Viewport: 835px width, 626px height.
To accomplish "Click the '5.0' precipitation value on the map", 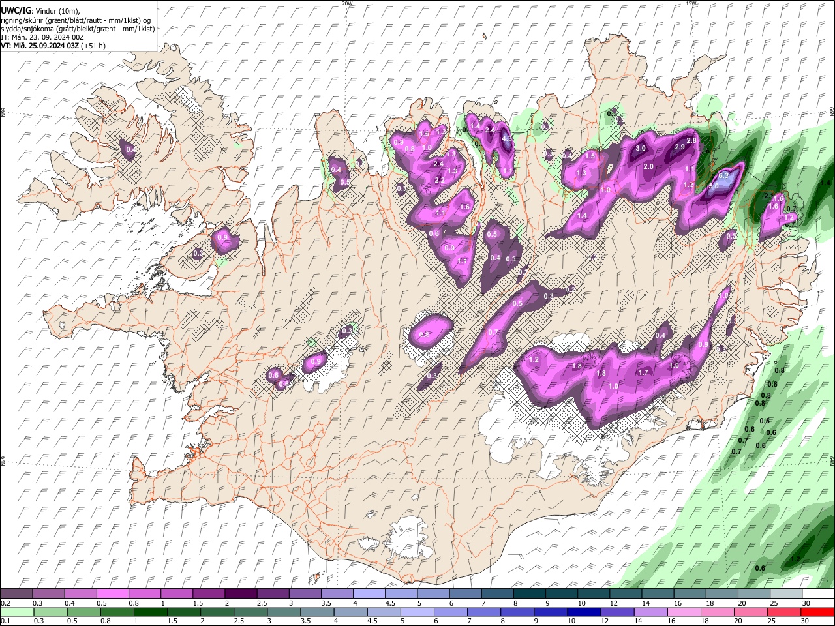I will (714, 186).
